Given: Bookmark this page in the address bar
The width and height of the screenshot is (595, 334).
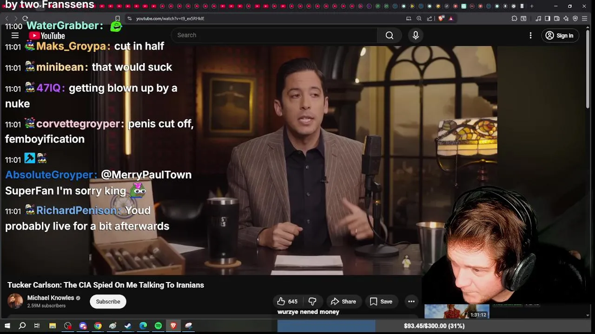Looking at the screenshot, I should (118, 19).
